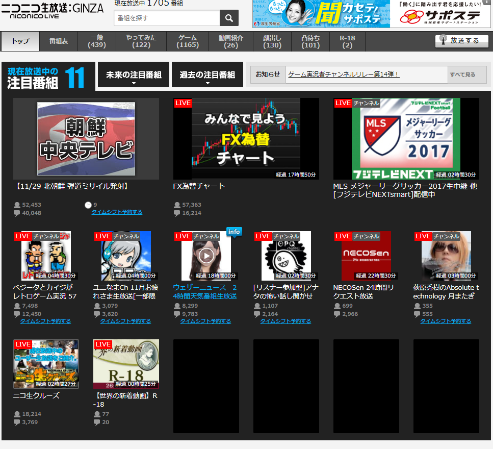This screenshot has width=493, height=449.
Task: Open the retro game pixel thumbnail
Action: 46,256
